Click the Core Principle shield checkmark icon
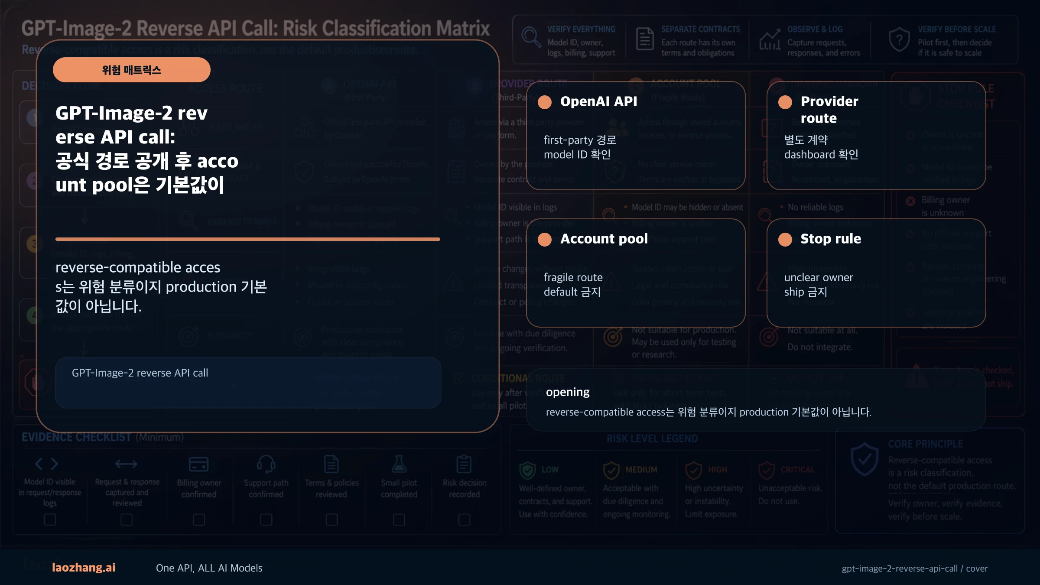The height and width of the screenshot is (585, 1040). (x=864, y=459)
